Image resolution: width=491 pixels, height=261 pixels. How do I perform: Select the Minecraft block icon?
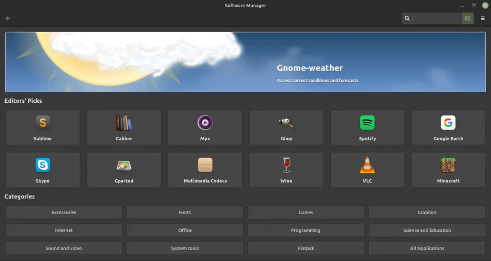click(x=448, y=165)
